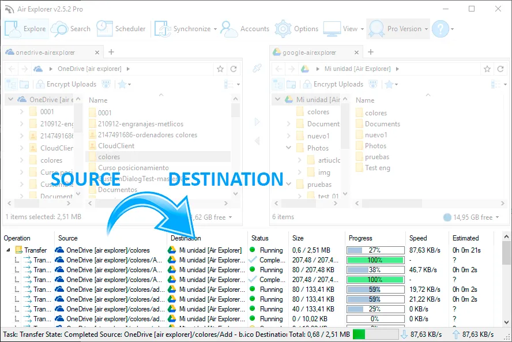Select Test eng folder in Google Drive

[x=373, y=168]
